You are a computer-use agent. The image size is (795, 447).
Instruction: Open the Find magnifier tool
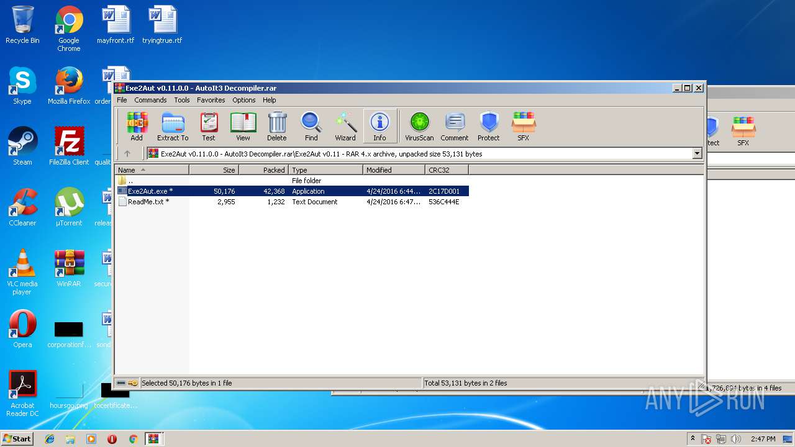click(x=311, y=127)
